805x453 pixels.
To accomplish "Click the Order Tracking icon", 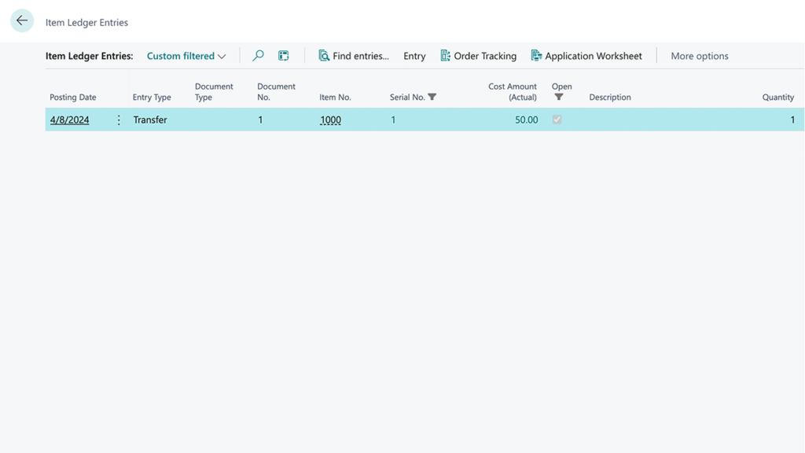I will coord(445,56).
